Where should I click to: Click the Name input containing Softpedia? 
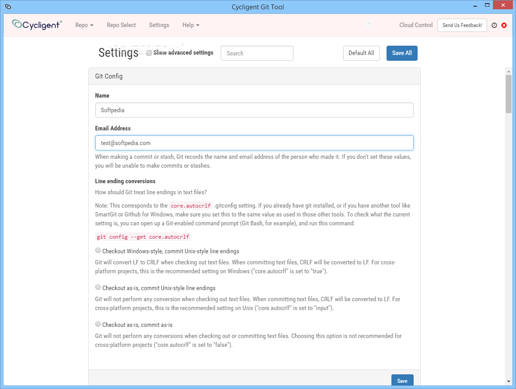tap(254, 110)
